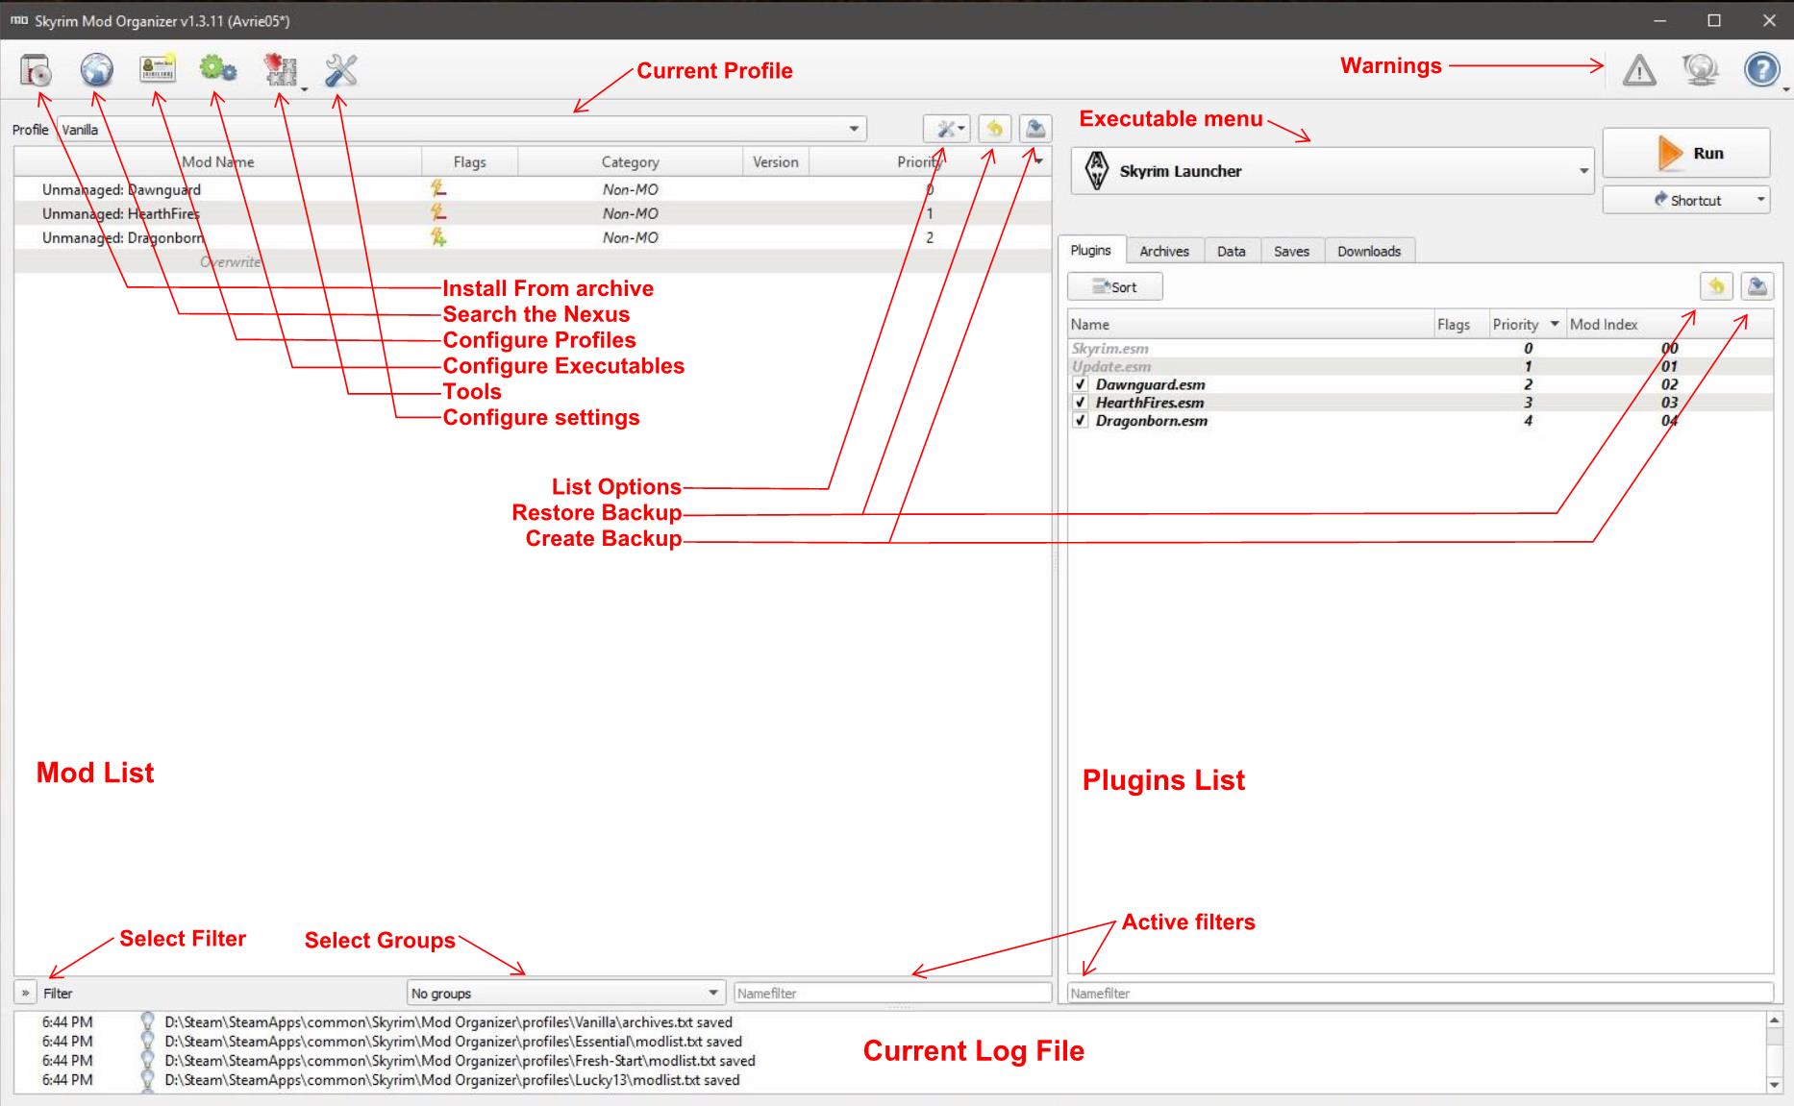Open the column chooser arrow after mod Priority
This screenshot has height=1106, width=1794.
(1038, 161)
